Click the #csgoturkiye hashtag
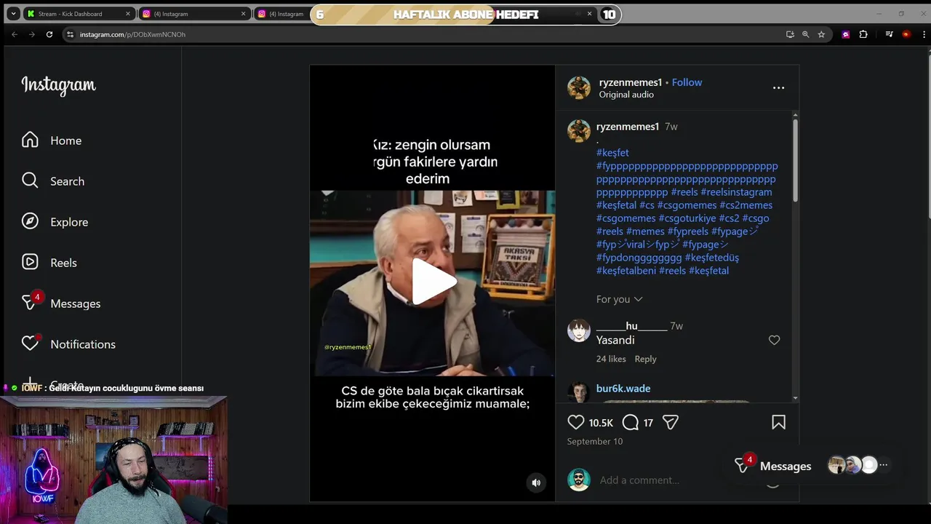The height and width of the screenshot is (524, 931). pyautogui.click(x=687, y=218)
